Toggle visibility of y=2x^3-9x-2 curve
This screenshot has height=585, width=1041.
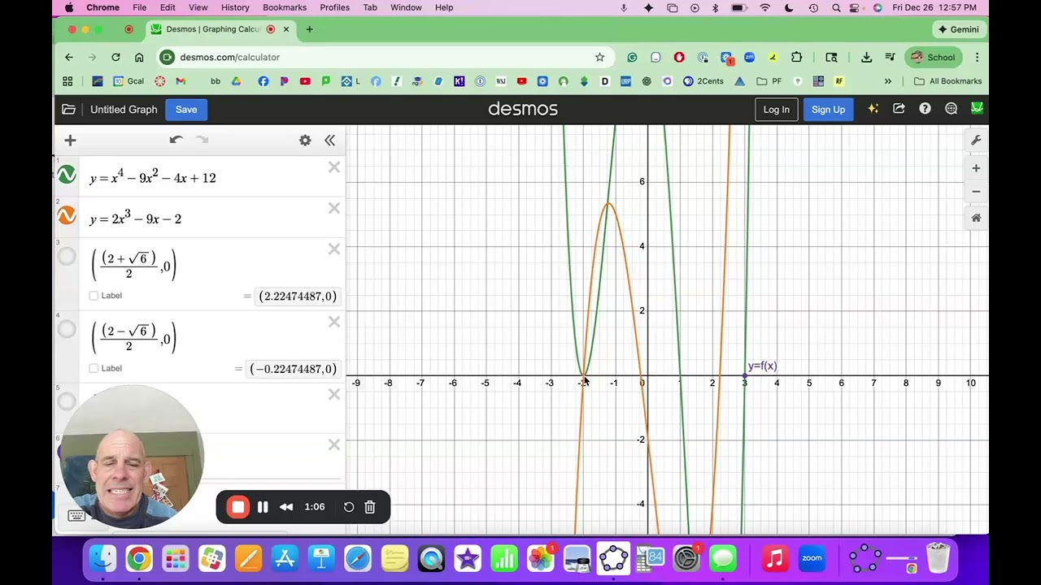click(67, 215)
